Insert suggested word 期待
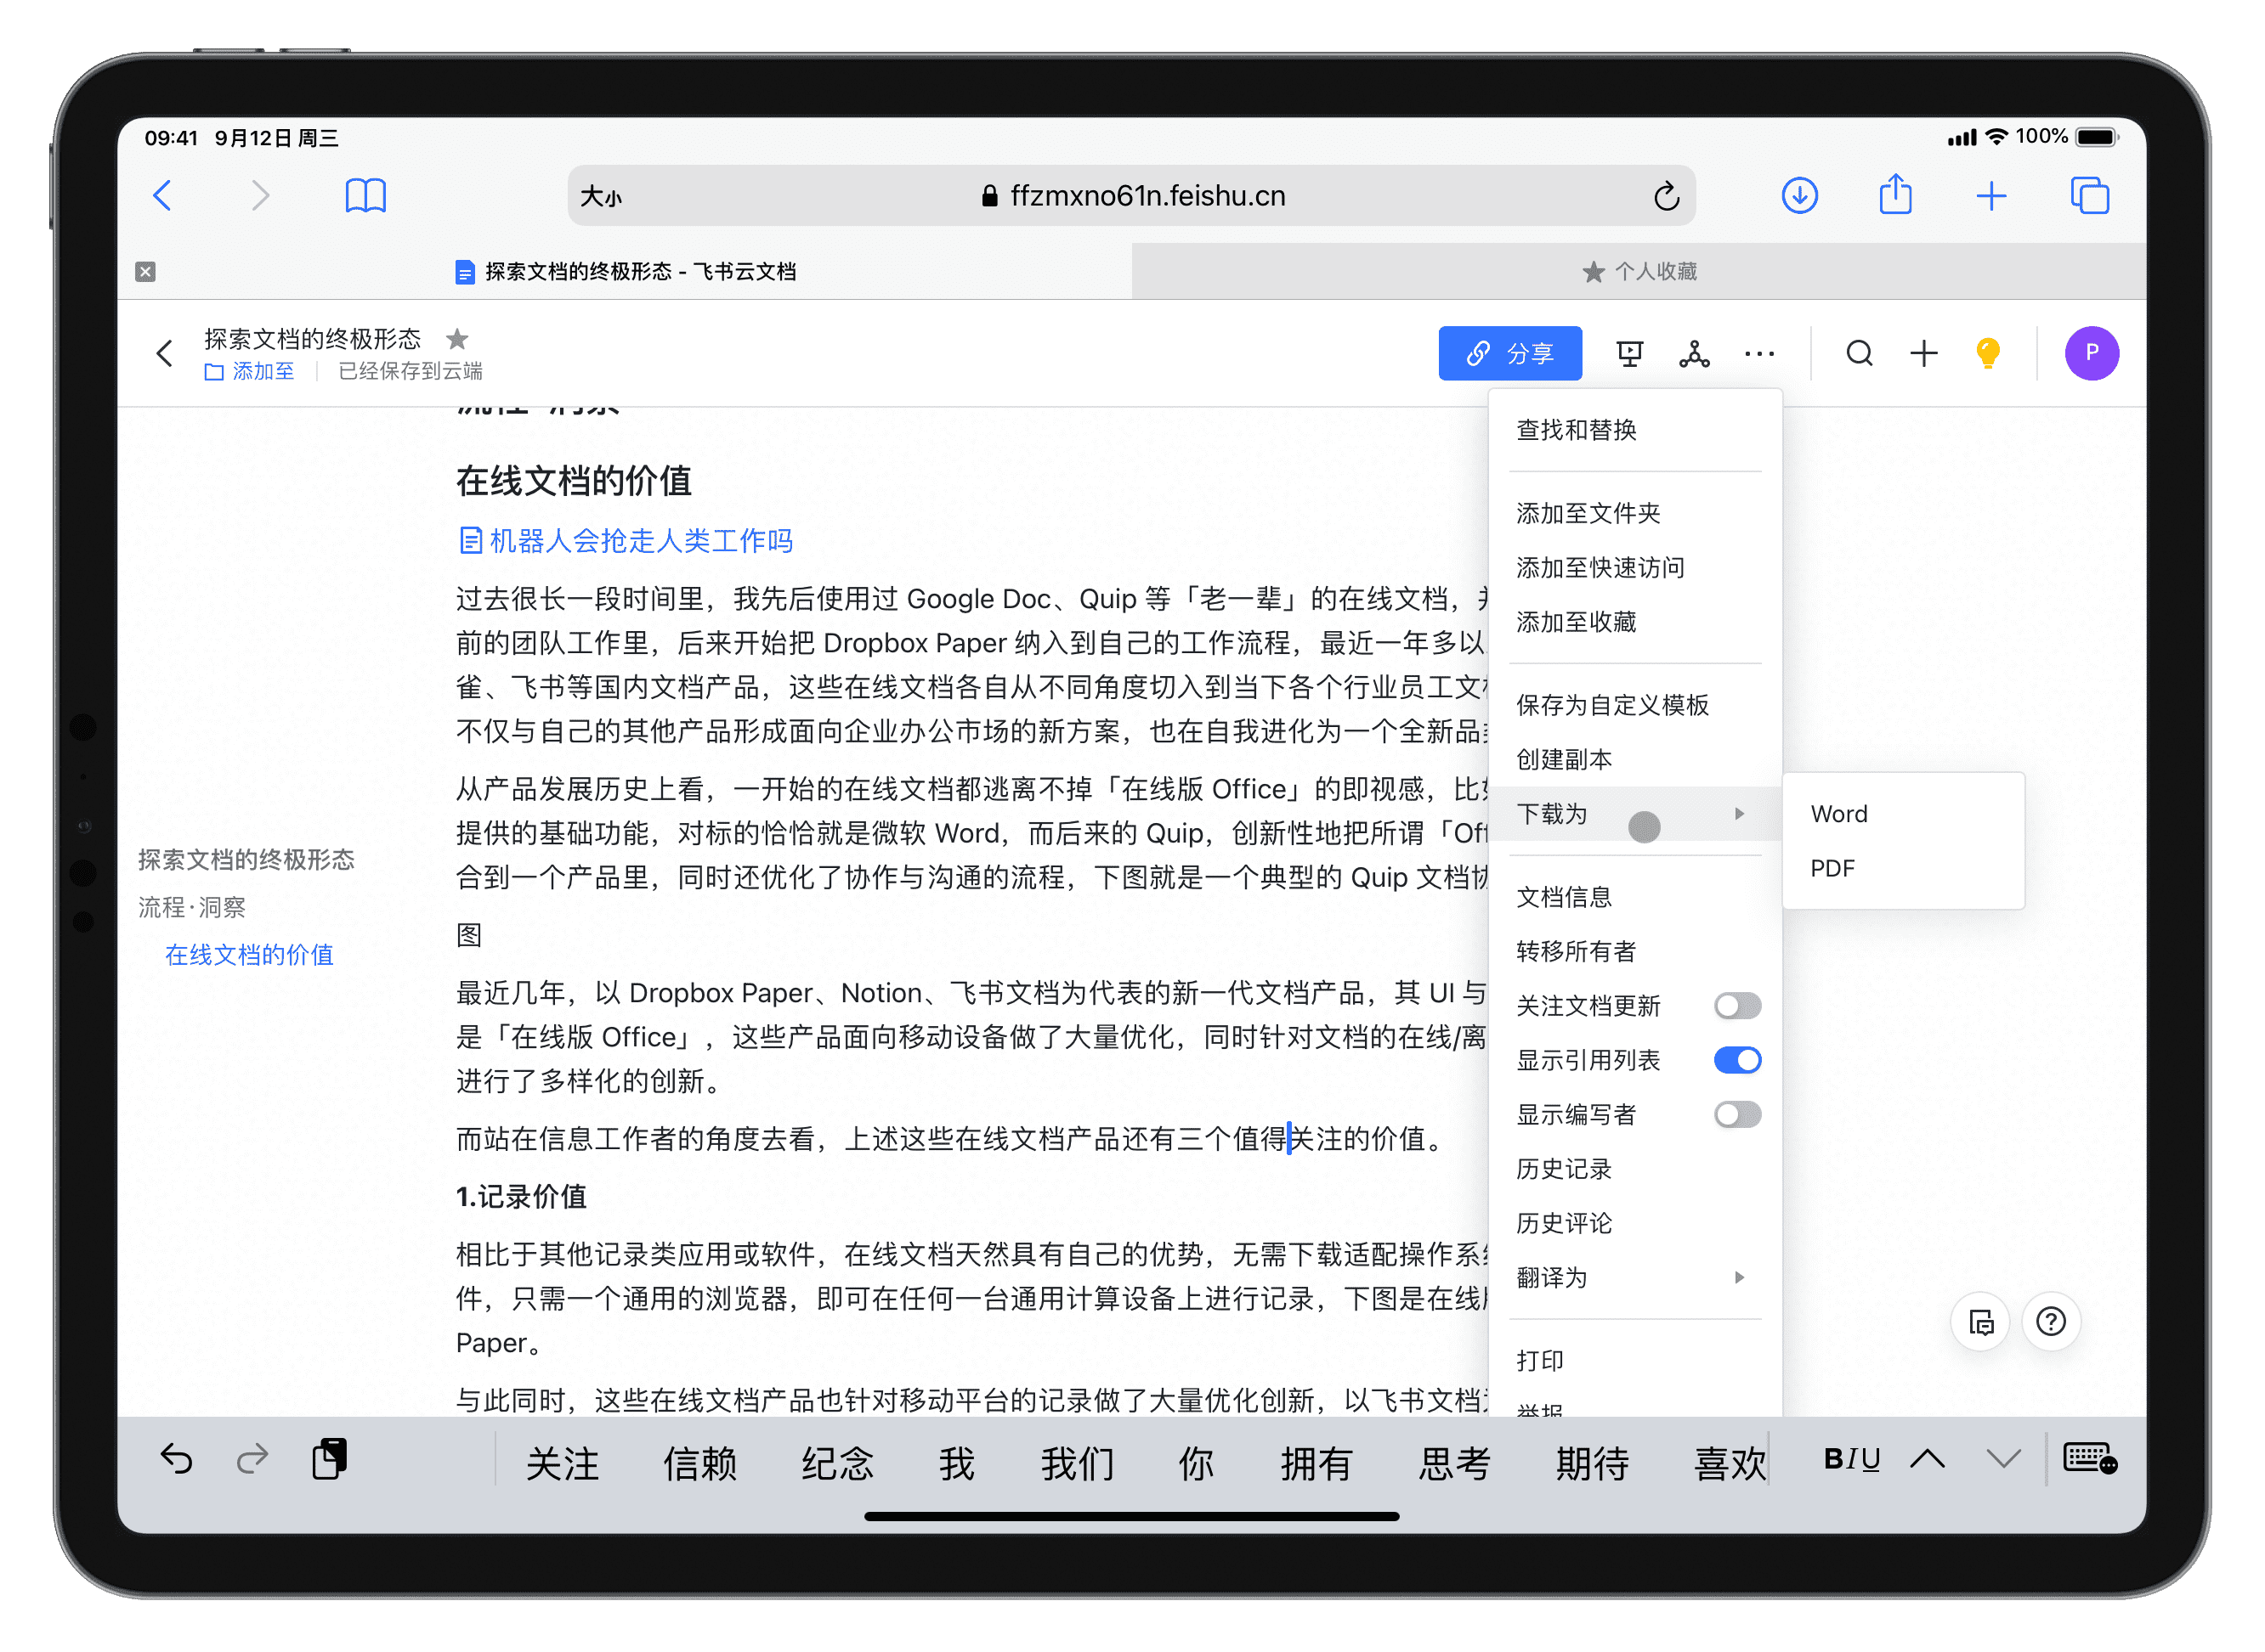The image size is (2265, 1652). pos(1592,1463)
